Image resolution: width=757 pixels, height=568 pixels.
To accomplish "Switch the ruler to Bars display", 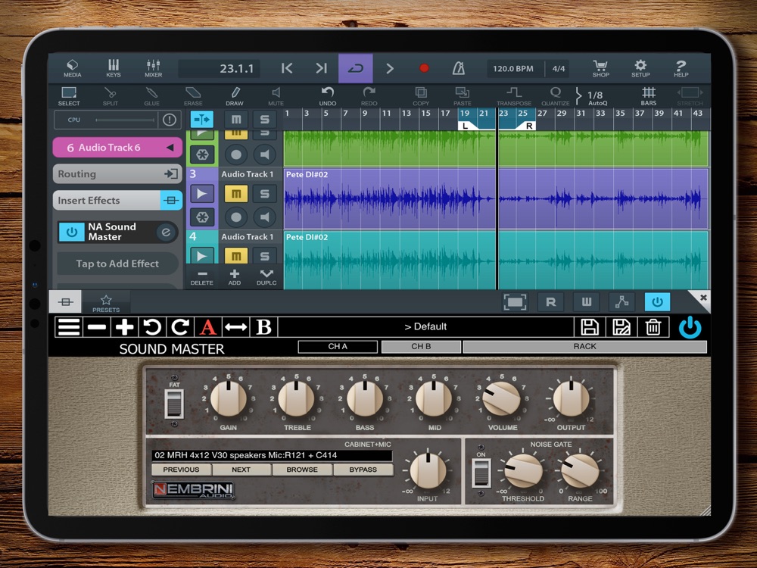I will (x=649, y=96).
